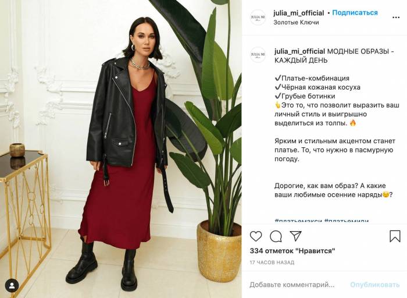Viewport: 407px width, 298px height.
Task: Save post with the bookmark icon
Action: click(x=395, y=236)
